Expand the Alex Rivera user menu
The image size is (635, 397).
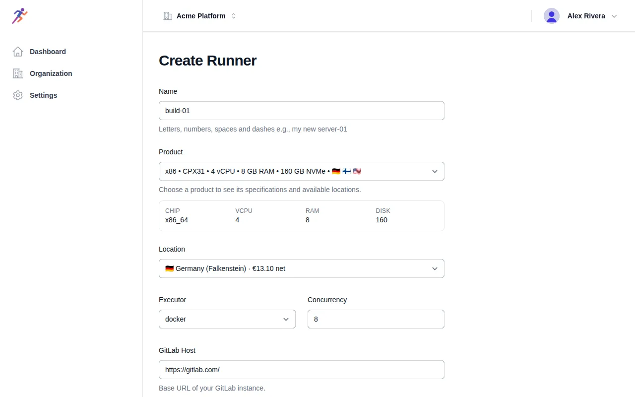[580, 16]
